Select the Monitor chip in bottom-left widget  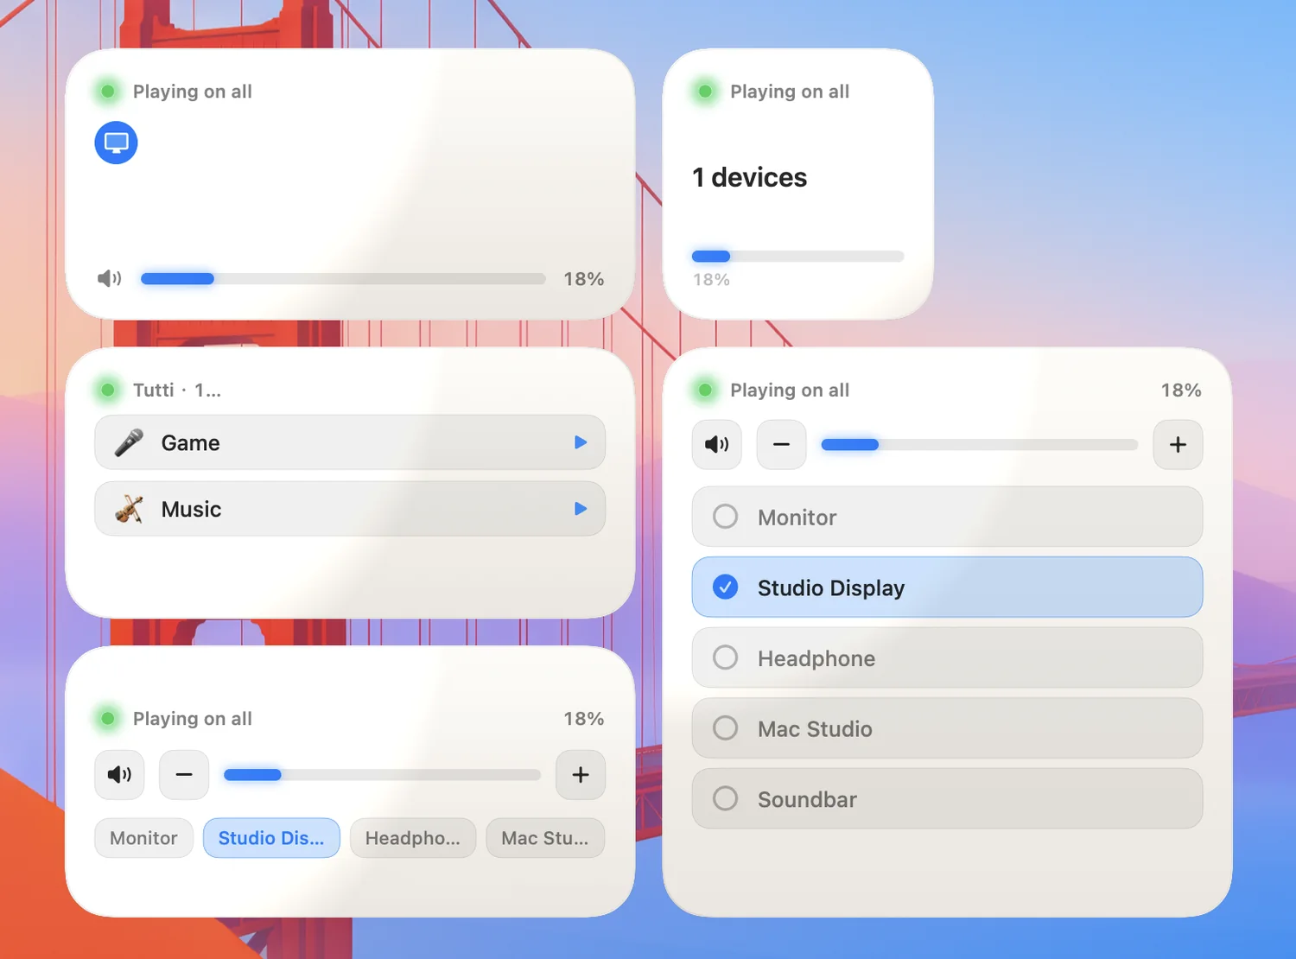coord(143,838)
